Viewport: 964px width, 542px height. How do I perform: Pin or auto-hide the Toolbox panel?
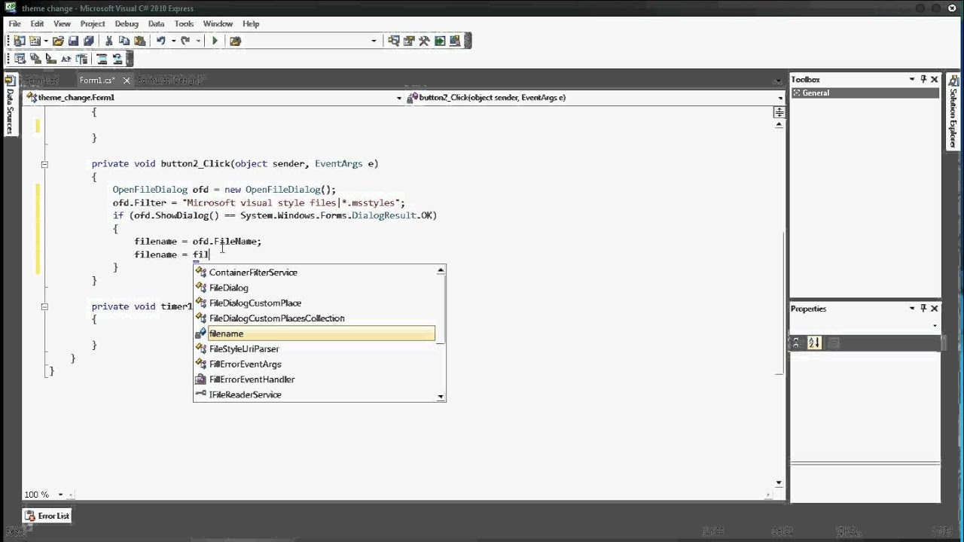pos(923,79)
